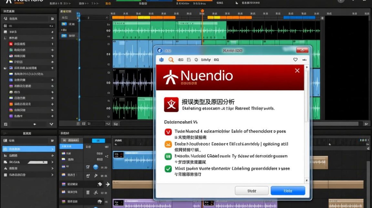The height and width of the screenshot is (208, 372).
Task: Click the blue gear icon in dialog toolbar
Action: tap(162, 60)
